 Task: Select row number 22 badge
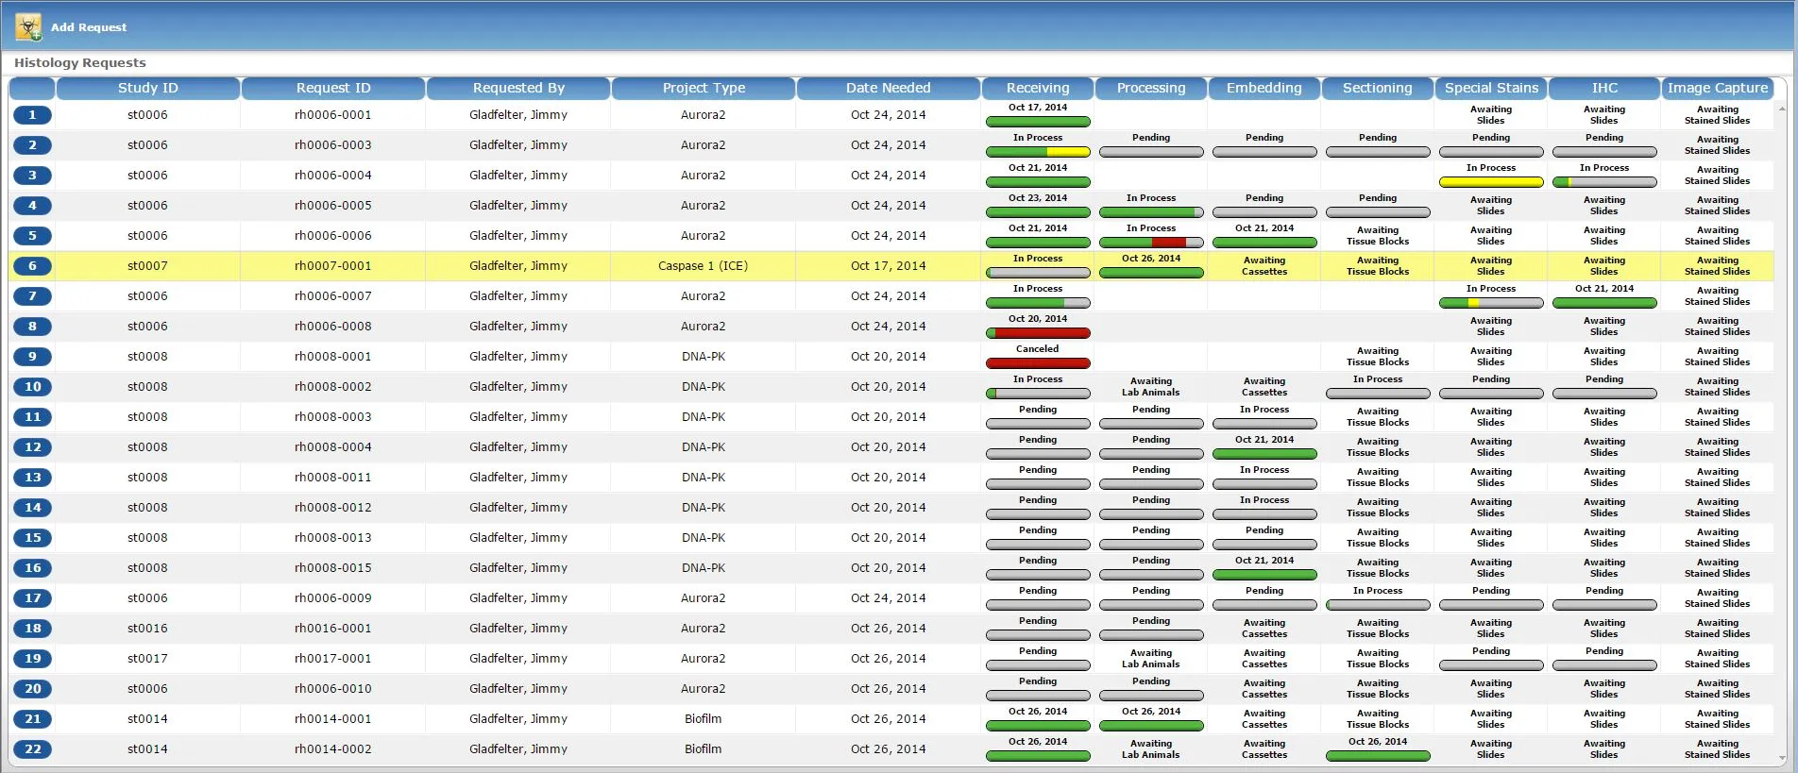[x=32, y=749]
